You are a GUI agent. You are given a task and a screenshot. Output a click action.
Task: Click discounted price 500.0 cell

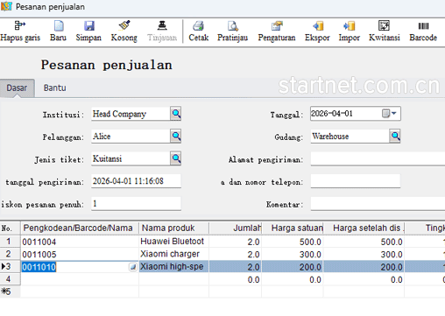coord(364,242)
